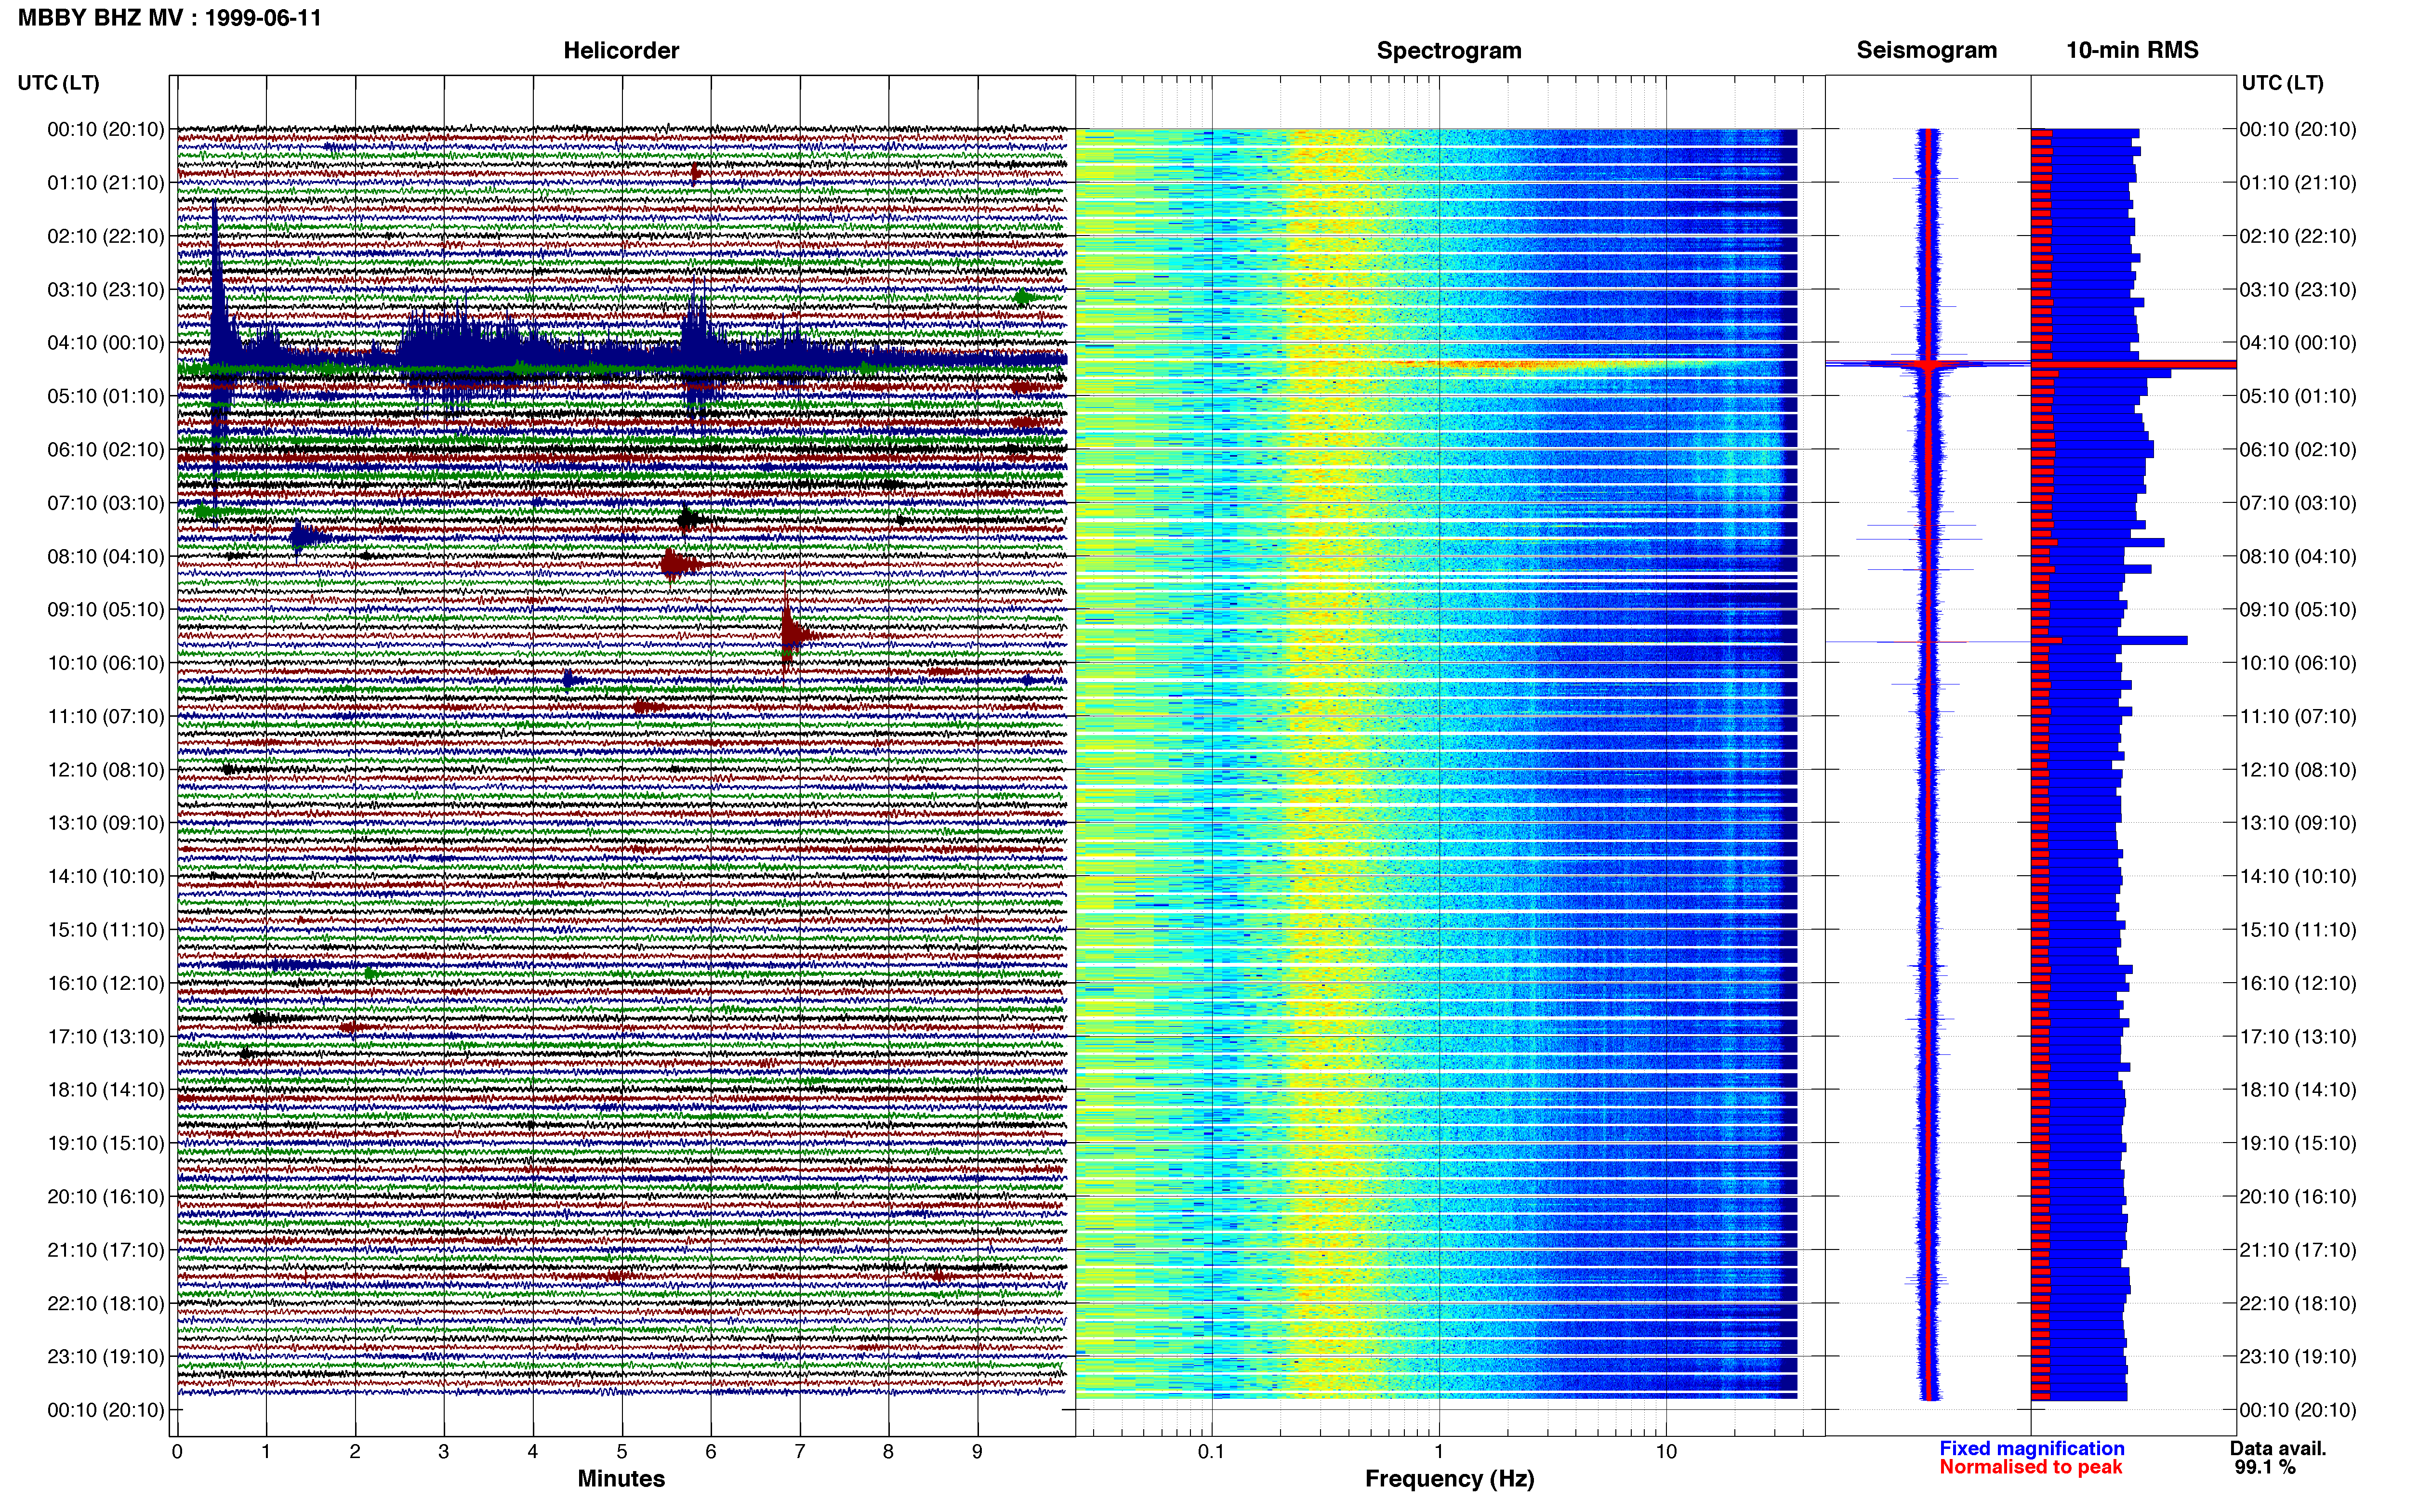This screenshot has height=1512, width=2418.
Task: Click left time label '04:10 (00:10)'
Action: 106,342
